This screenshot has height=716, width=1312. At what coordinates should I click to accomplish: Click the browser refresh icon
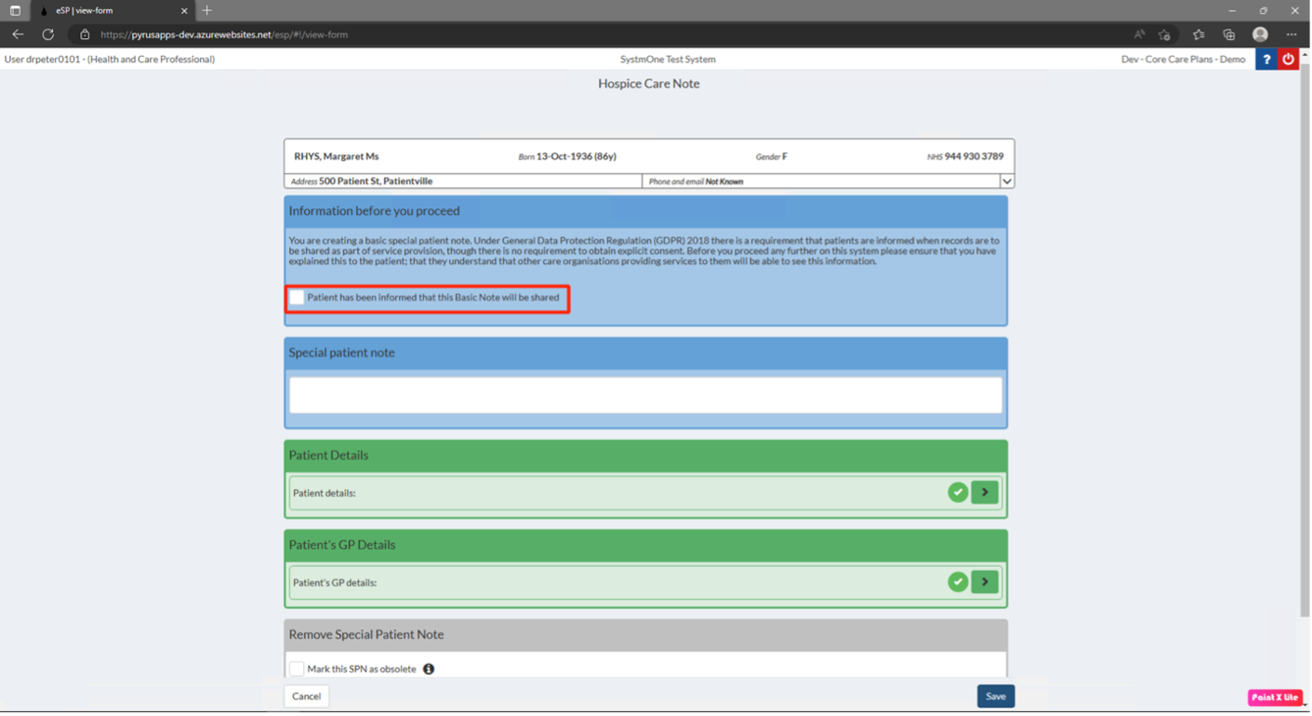pyautogui.click(x=48, y=34)
